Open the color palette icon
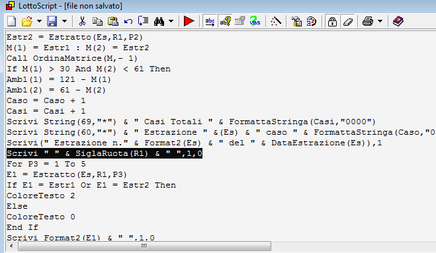Viewport: 436px width, 253px height. coord(312,21)
